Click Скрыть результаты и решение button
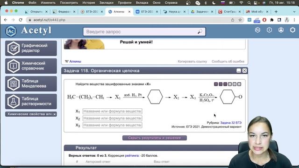The height and width of the screenshot is (168, 299). (155, 138)
